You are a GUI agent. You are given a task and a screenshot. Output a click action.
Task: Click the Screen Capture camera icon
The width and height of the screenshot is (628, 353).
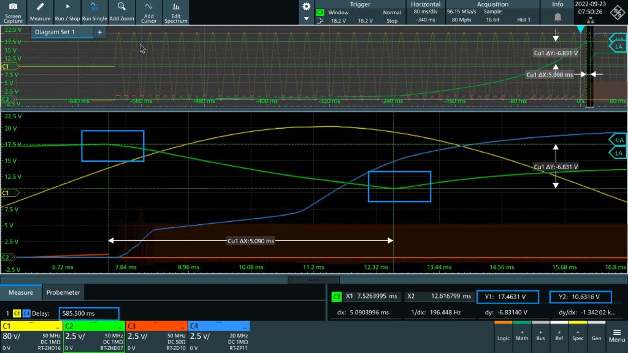[13, 12]
